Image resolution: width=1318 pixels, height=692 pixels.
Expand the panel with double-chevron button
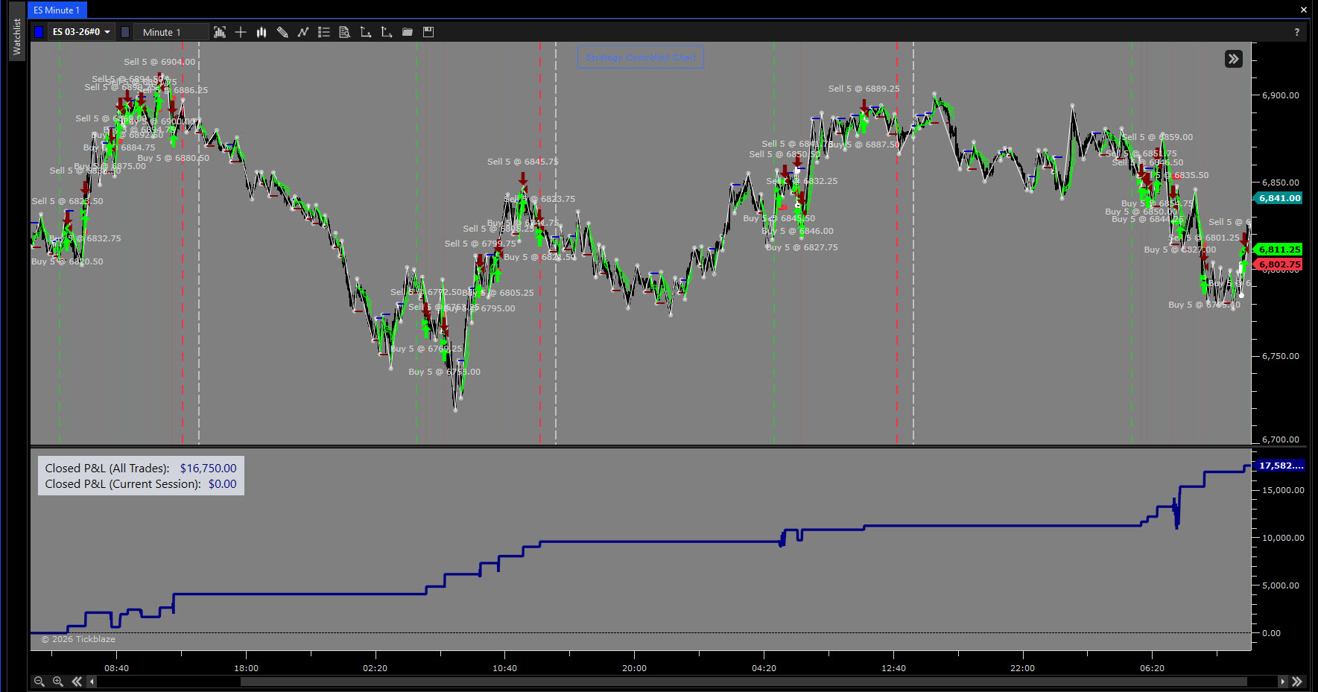tap(1234, 59)
